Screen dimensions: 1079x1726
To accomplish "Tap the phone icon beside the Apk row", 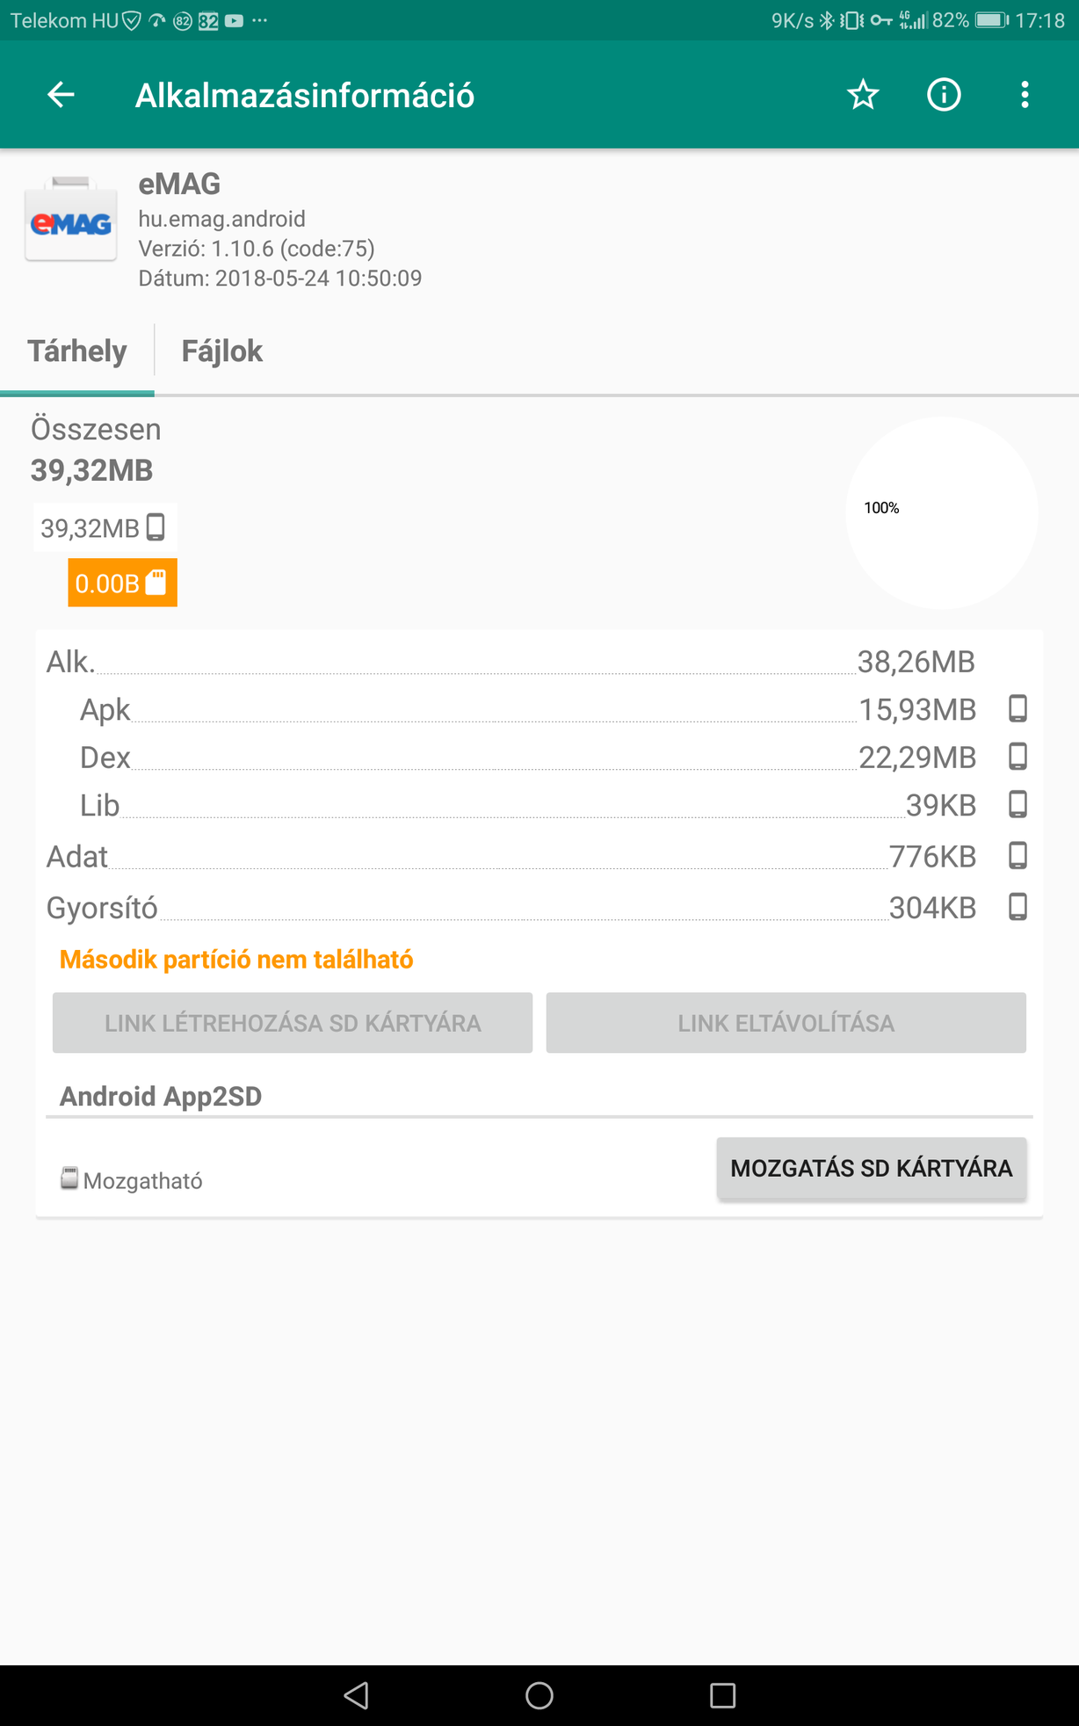I will click(1017, 708).
